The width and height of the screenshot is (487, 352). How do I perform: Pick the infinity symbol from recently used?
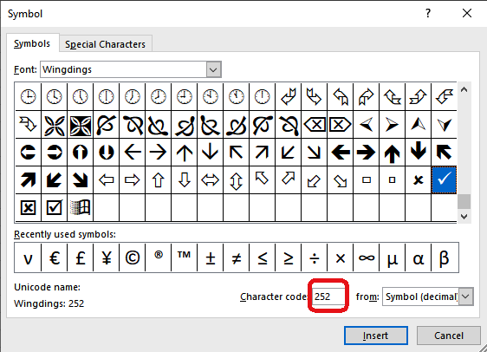click(x=367, y=257)
